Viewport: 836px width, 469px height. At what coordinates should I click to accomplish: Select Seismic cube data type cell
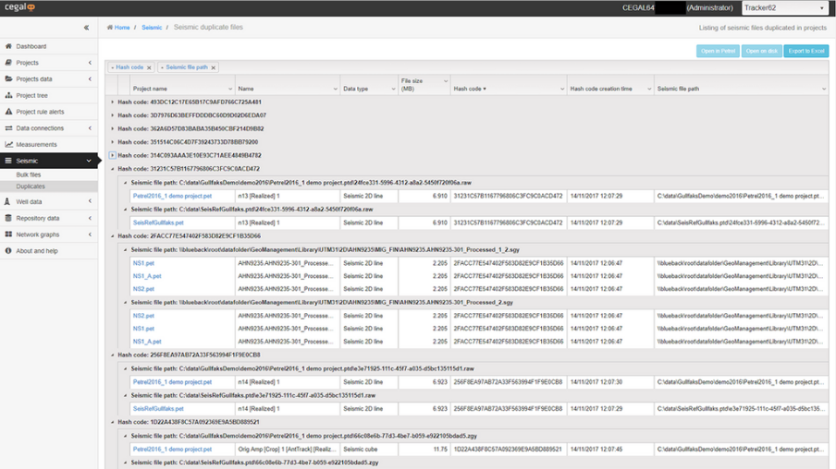369,450
